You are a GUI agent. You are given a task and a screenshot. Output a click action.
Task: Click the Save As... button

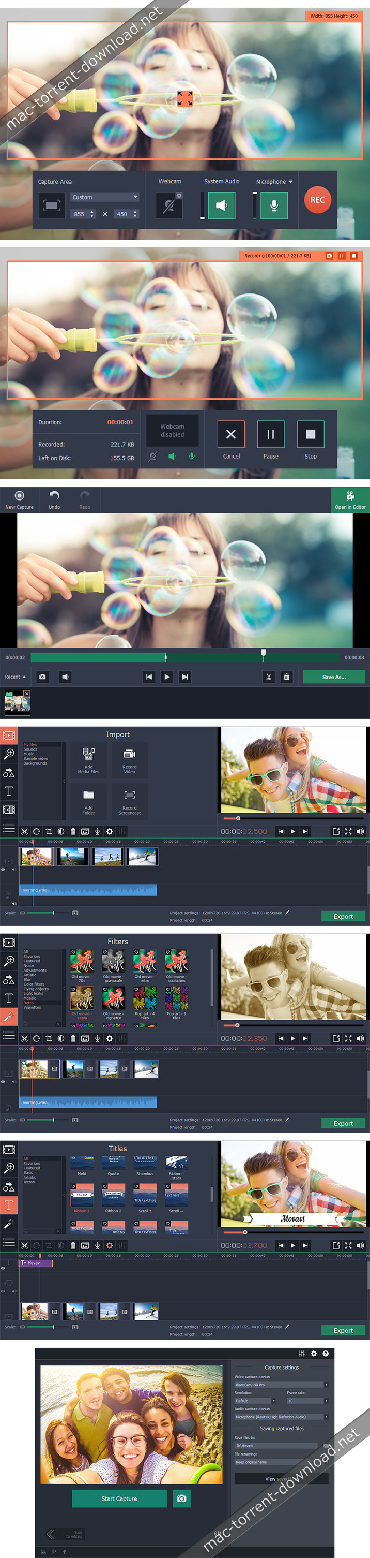click(334, 677)
